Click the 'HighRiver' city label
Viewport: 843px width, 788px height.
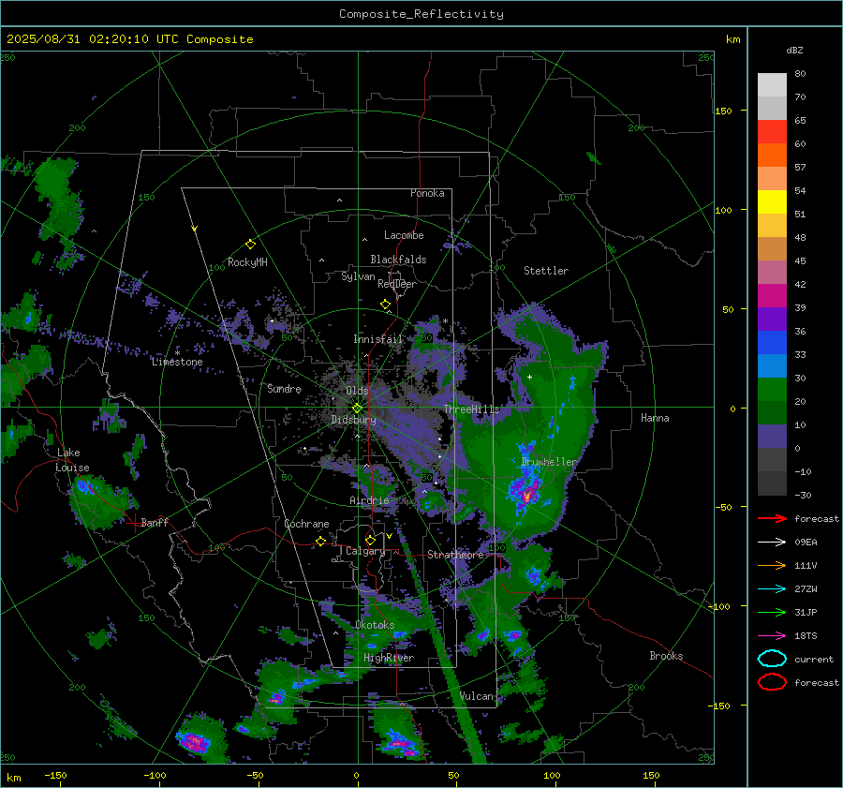pos(389,658)
